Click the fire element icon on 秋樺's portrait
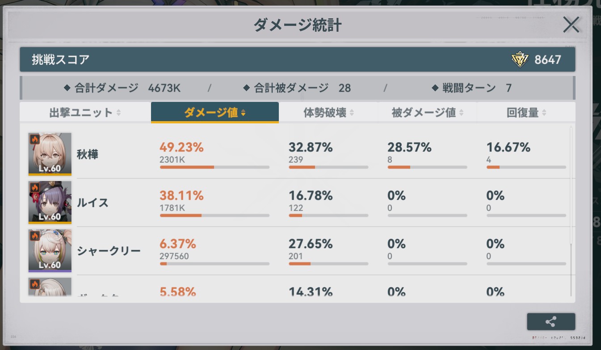The width and height of the screenshot is (601, 350). pyautogui.click(x=34, y=139)
